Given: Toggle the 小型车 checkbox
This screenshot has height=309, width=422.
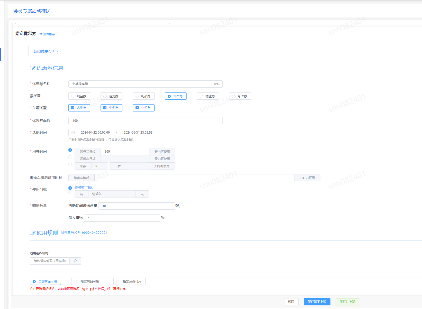Looking at the screenshot, I should point(143,108).
